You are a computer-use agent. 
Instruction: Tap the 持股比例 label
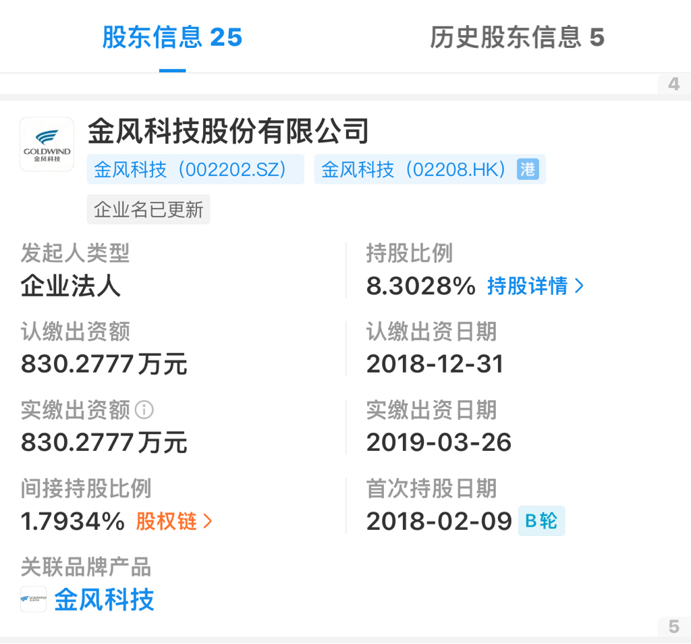point(410,253)
